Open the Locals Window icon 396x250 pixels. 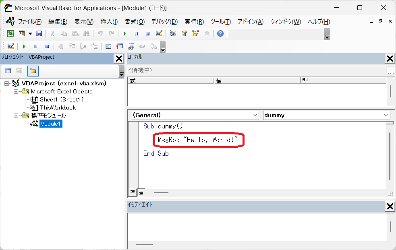pyautogui.click(x=108, y=46)
